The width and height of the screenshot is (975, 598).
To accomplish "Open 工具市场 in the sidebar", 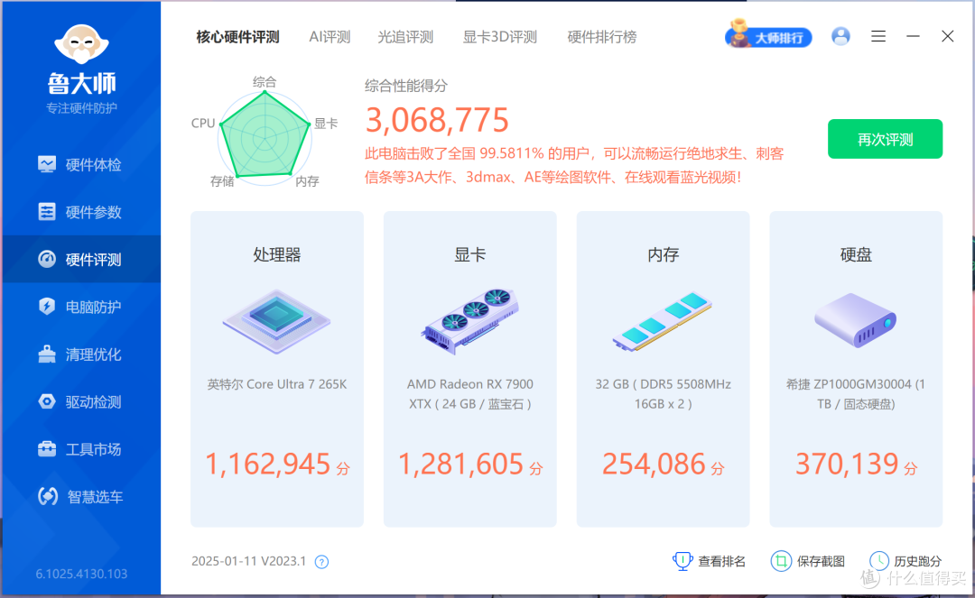I will 81,449.
